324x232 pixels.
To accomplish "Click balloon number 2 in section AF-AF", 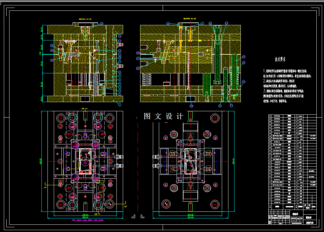I will point(120,94).
